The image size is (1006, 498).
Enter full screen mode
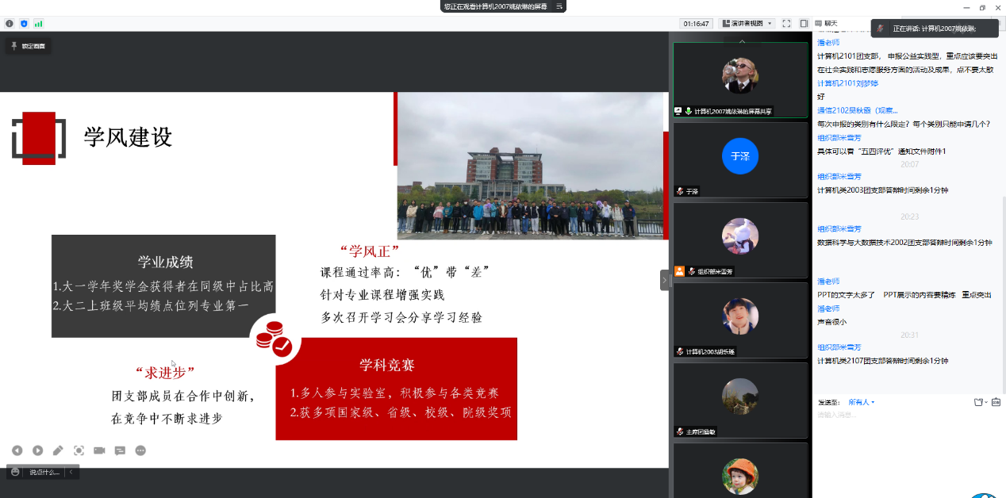tap(786, 24)
